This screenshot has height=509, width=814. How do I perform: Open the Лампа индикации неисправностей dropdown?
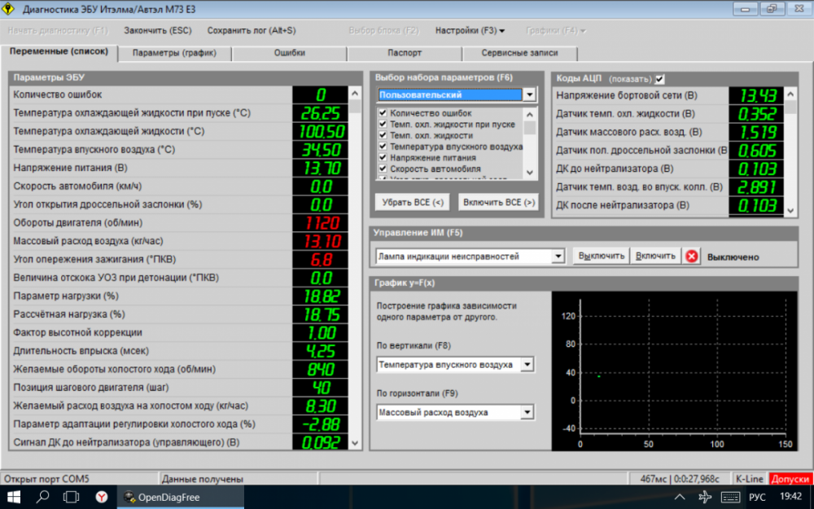558,257
